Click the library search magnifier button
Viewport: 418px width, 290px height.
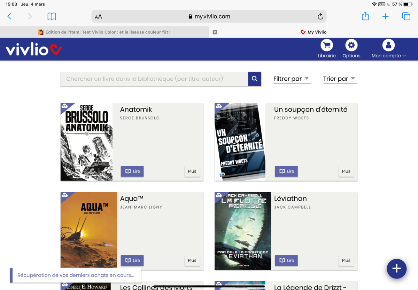[255, 79]
